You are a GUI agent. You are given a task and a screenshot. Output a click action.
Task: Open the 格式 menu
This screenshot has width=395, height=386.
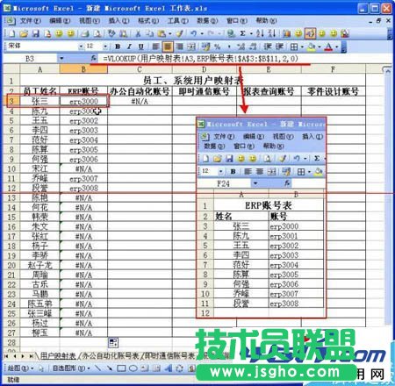(148, 21)
